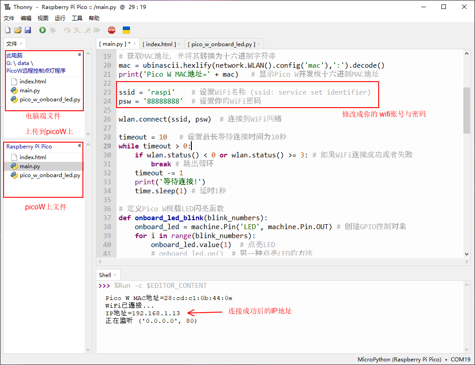Stop/restart backend with red STOP icon

pyautogui.click(x=112, y=30)
